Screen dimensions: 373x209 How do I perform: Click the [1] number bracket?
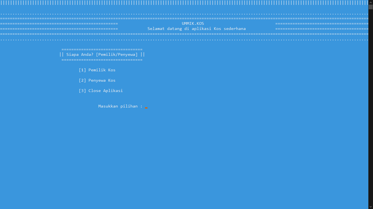82,70
